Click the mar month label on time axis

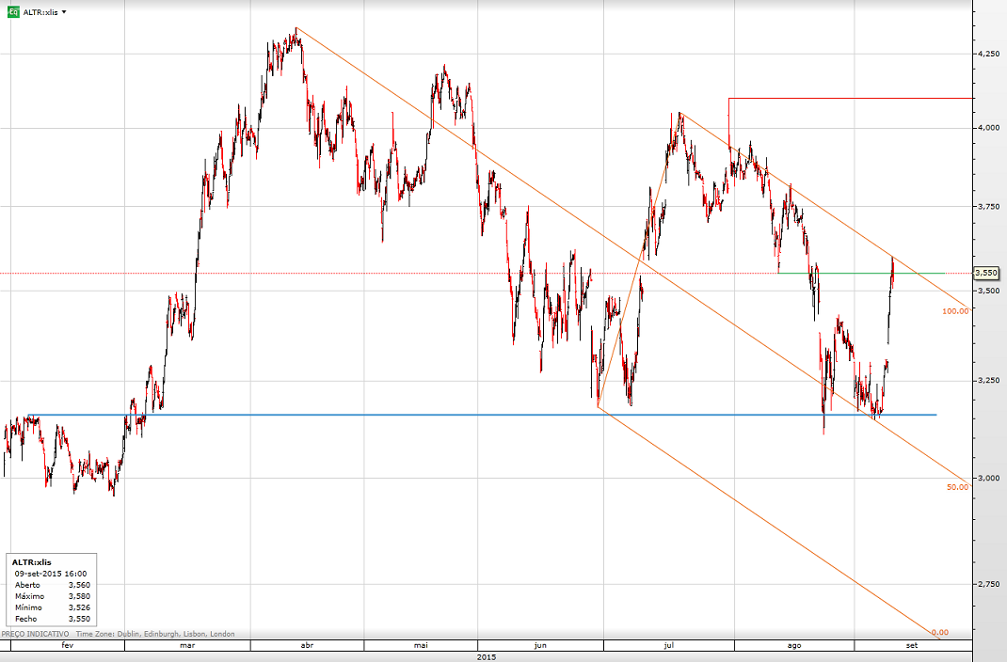pos(187,645)
